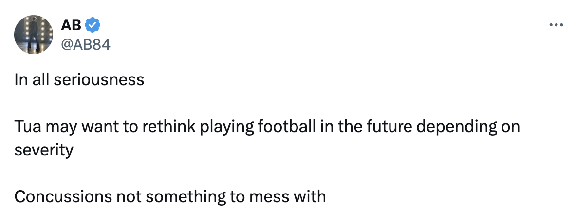576x213 pixels.
Task: Open AB's profile picture
Action: pyautogui.click(x=33, y=34)
